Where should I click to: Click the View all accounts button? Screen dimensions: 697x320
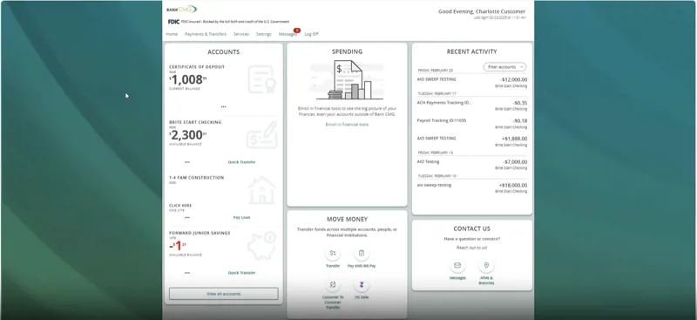coord(224,294)
